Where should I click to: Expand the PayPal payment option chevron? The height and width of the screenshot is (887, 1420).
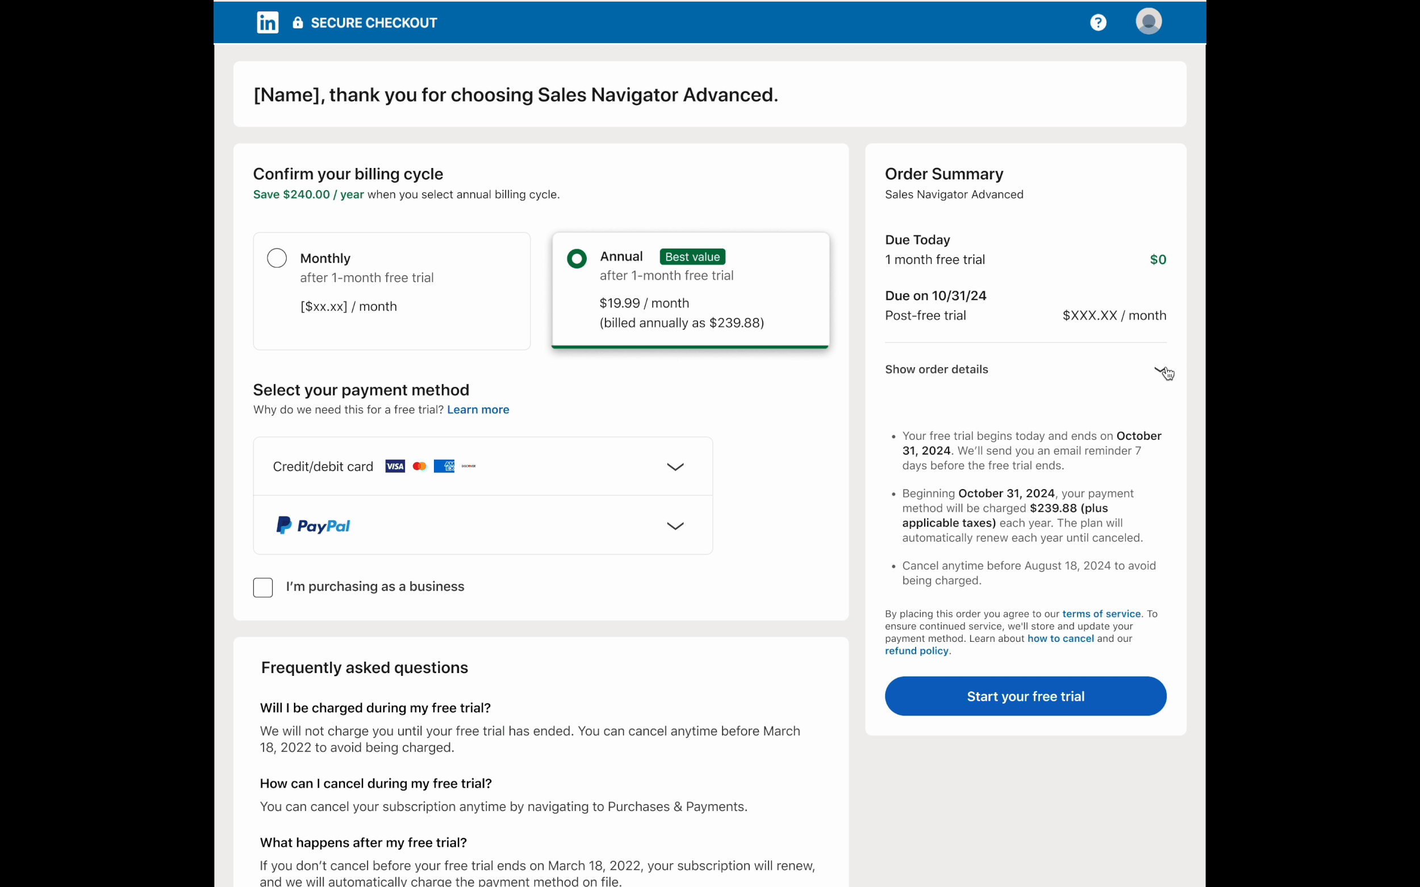tap(675, 526)
